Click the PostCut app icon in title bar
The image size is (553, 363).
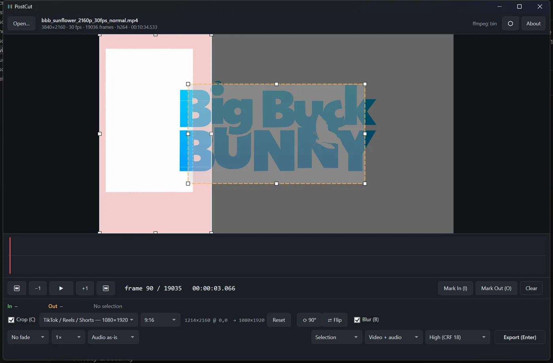(10, 7)
